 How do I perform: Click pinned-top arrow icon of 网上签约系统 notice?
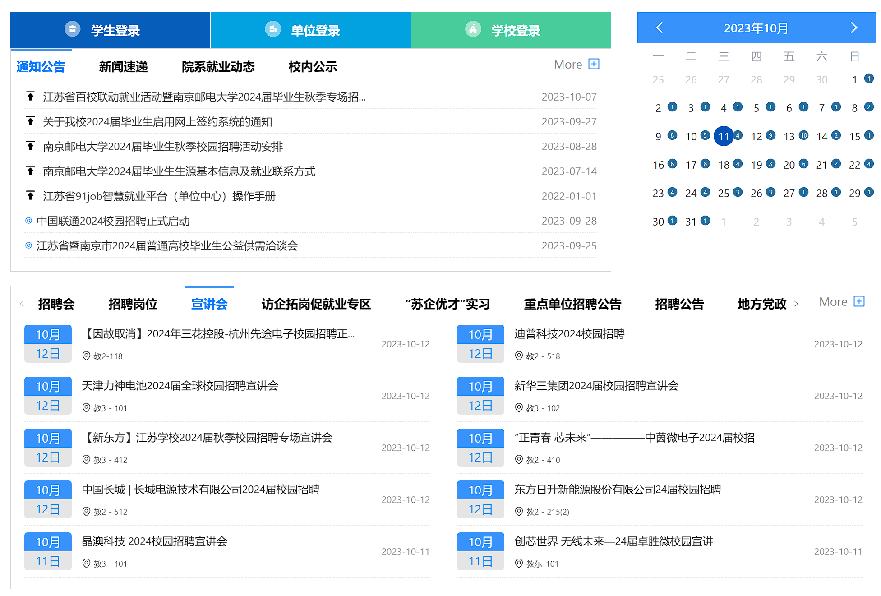coord(30,121)
